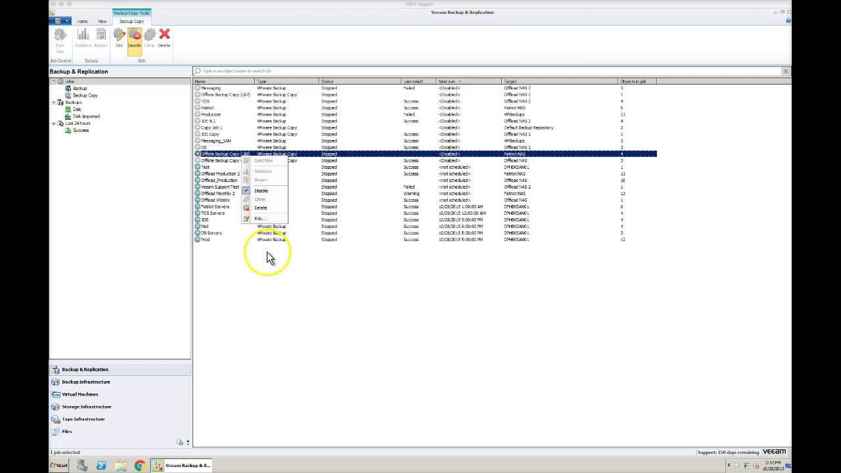Clear the search with the X button

click(785, 71)
